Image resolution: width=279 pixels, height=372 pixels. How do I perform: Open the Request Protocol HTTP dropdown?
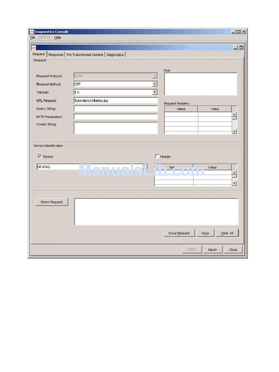[155, 76]
